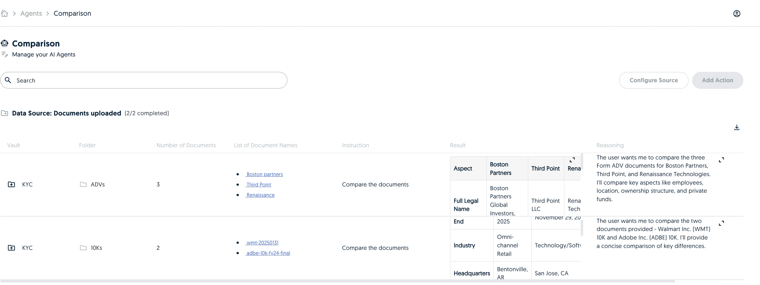The image size is (760, 285).
Task: Open the wmt-20250131 document link
Action: point(262,243)
